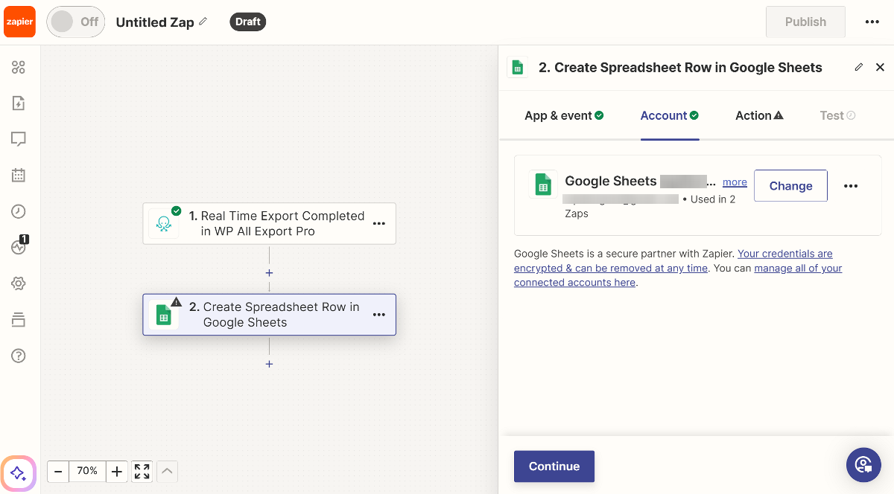Open the settings gear in sidebar
Image resolution: width=894 pixels, height=494 pixels.
pyautogui.click(x=19, y=283)
